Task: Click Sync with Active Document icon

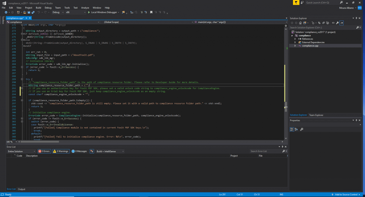Action: 319,23
